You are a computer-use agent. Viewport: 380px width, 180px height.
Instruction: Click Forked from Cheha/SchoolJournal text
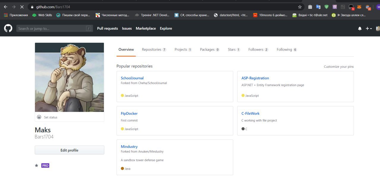pyautogui.click(x=144, y=83)
